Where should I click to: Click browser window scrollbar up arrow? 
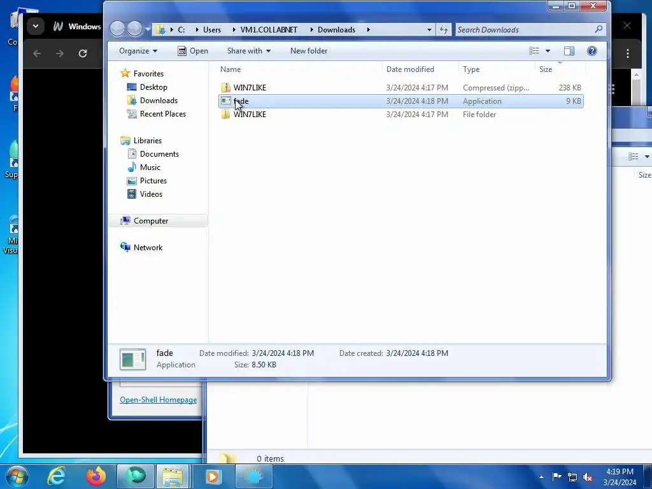click(636, 75)
